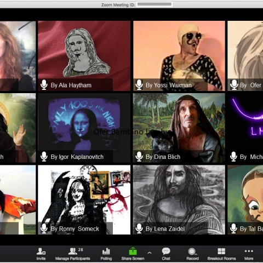Image resolution: width=263 pixels, height=263 pixels.
Task: Start Share Screen
Action: [133, 254]
